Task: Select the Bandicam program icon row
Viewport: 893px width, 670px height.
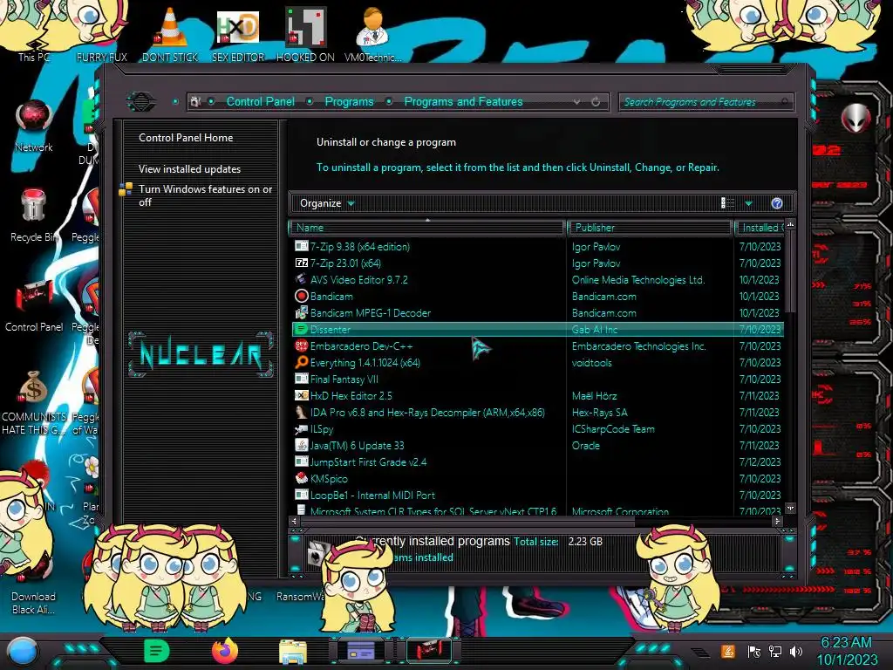Action: point(537,297)
